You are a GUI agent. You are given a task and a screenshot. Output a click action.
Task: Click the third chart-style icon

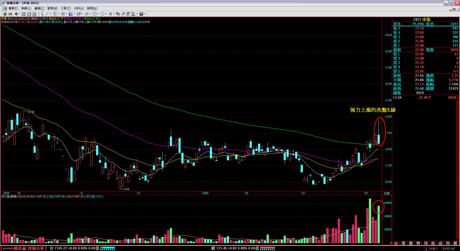click(x=34, y=14)
